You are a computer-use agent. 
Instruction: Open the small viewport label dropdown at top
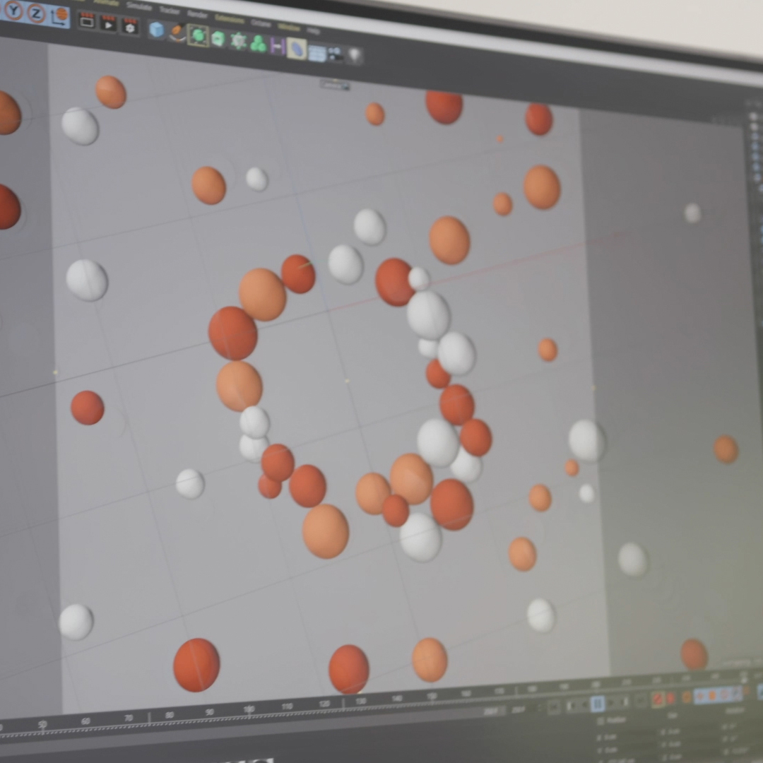tap(334, 85)
